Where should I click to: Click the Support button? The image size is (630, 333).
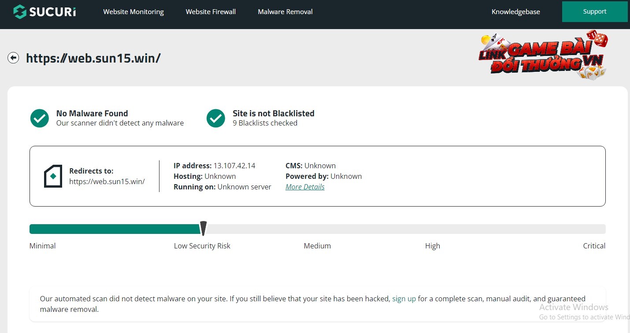[595, 11]
